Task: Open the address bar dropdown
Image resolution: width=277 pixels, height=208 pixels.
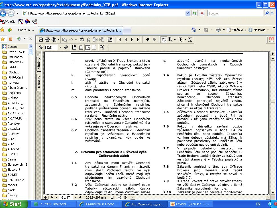Action: click(x=188, y=13)
